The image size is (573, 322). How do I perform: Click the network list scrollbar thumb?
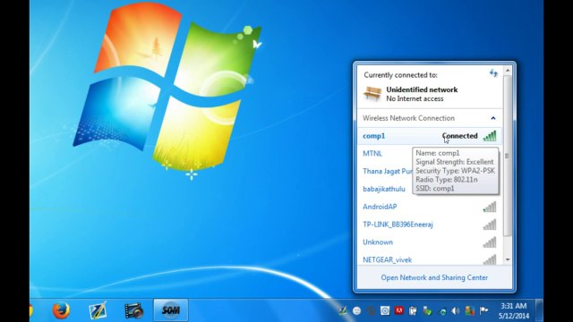tap(508, 156)
